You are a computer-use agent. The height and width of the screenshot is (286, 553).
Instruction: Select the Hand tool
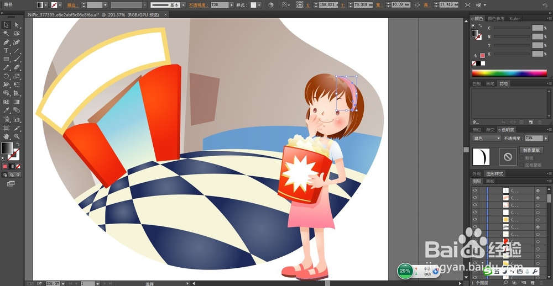coord(6,136)
